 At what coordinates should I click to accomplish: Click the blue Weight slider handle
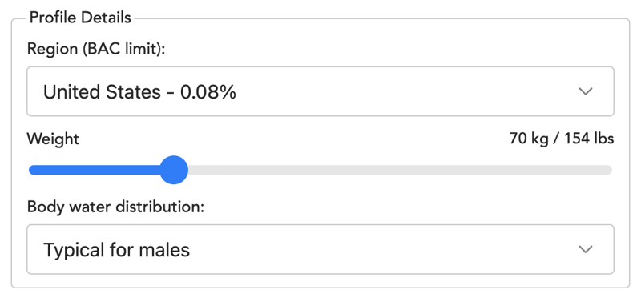174,170
